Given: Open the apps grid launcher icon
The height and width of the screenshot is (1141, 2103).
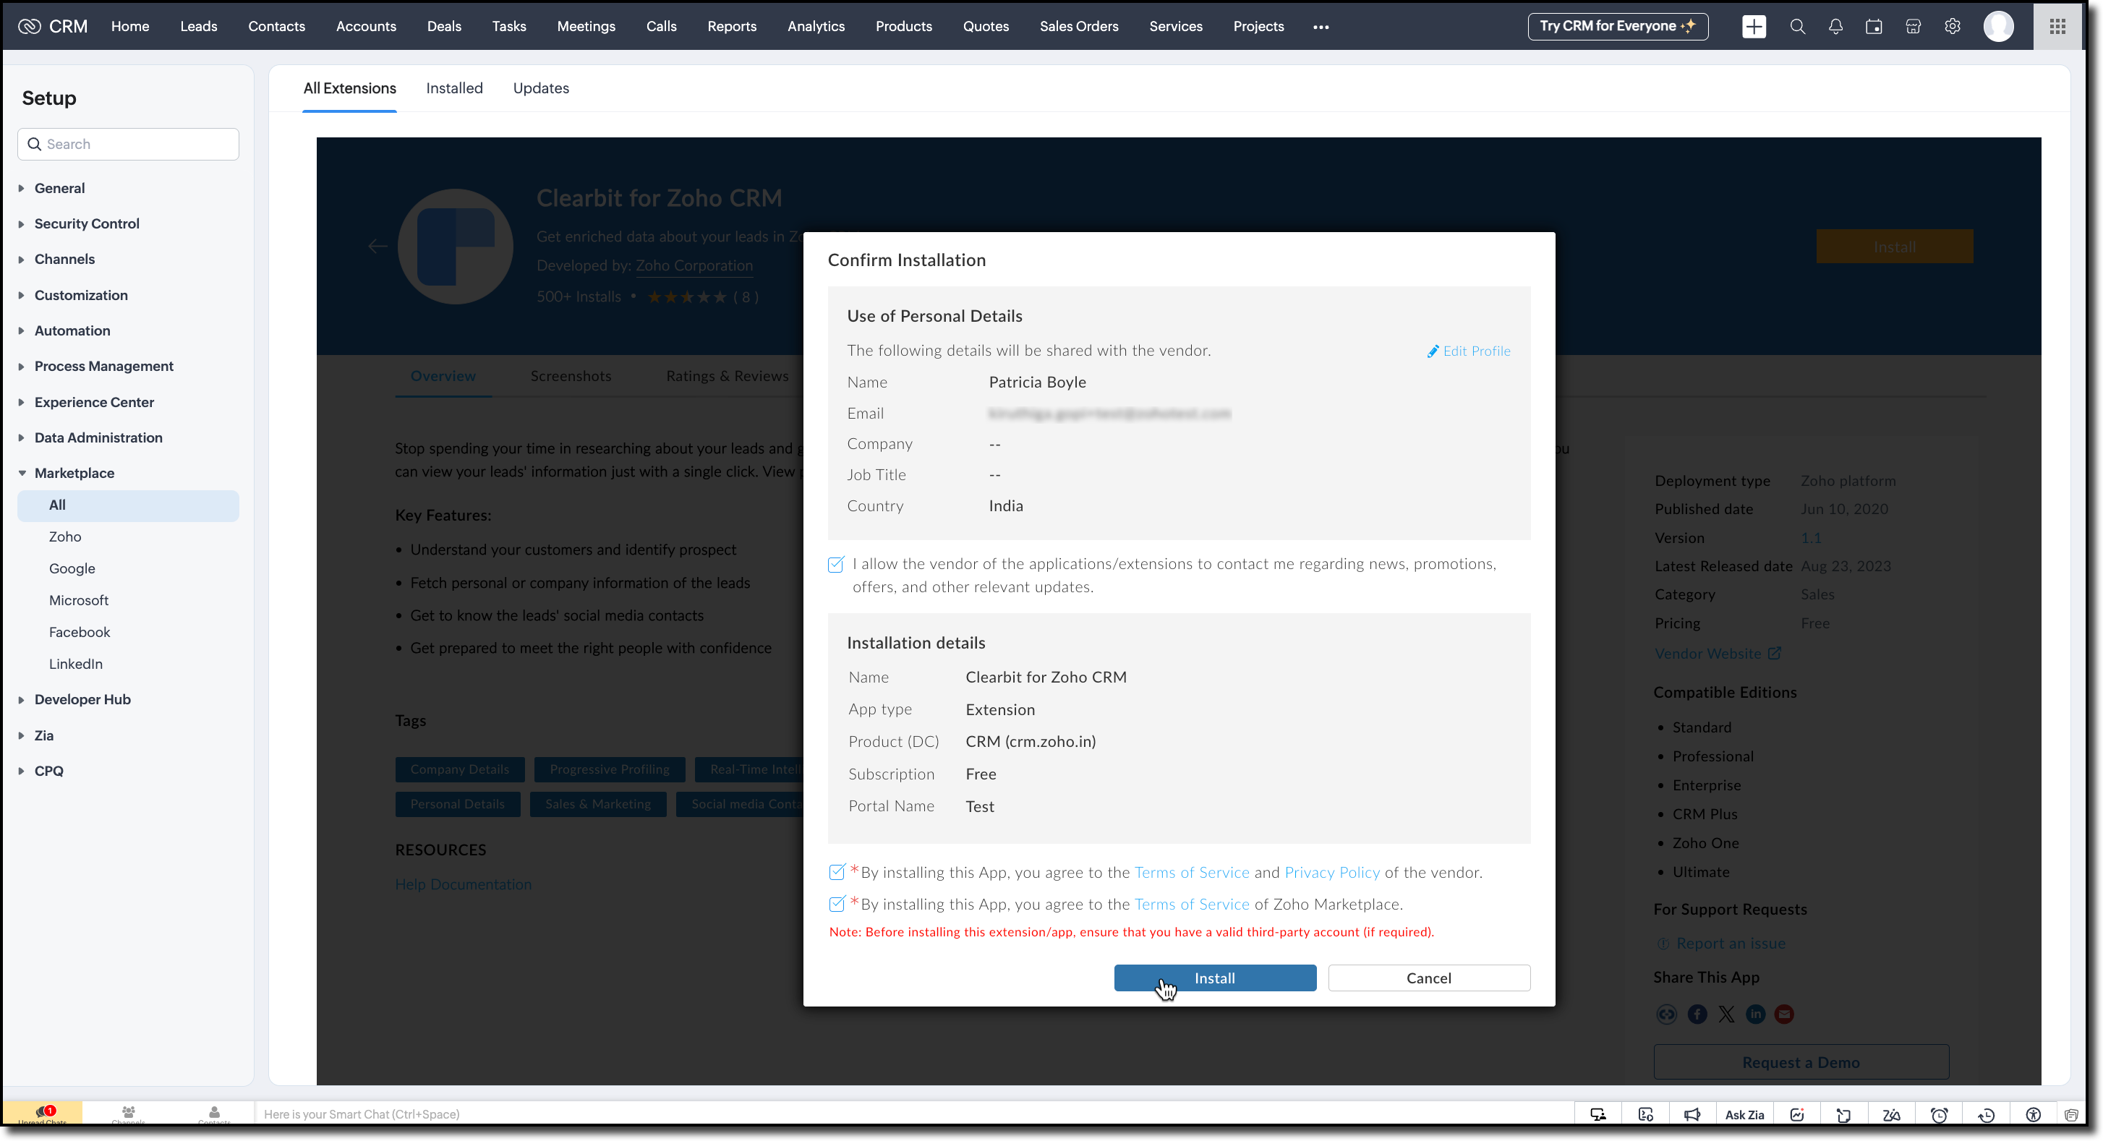Looking at the screenshot, I should pos(2057,27).
